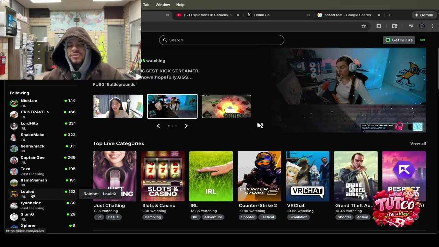
Task: Select the highlighted middle featured stream thumbnail
Action: pyautogui.click(x=172, y=106)
